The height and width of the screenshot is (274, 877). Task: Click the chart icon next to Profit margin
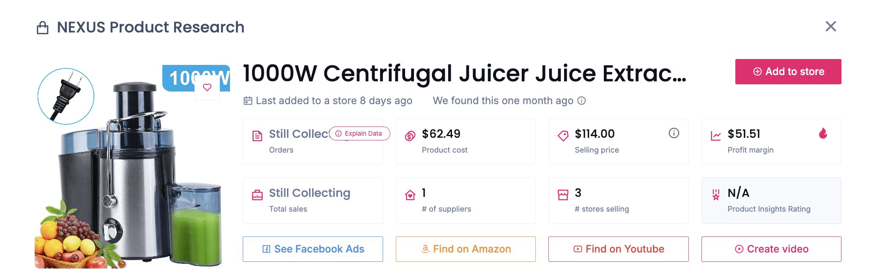(x=715, y=135)
